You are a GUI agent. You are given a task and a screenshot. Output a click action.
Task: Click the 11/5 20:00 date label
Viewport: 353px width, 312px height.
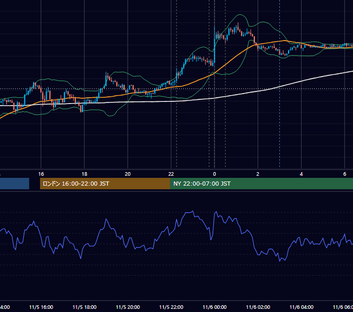click(128, 307)
